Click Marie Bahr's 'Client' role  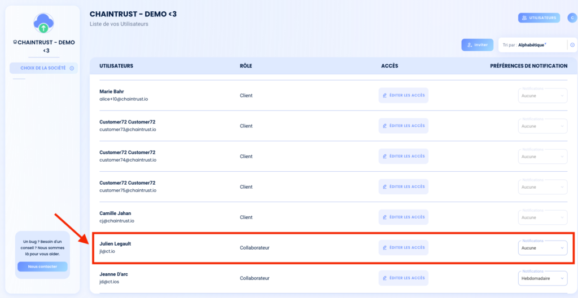coord(246,95)
